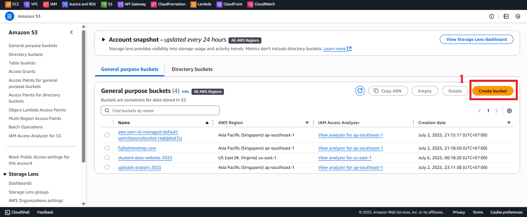
Task: Go to next page of buckets
Action: click(496, 111)
